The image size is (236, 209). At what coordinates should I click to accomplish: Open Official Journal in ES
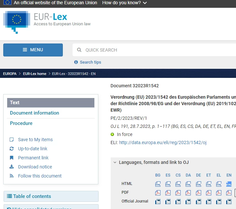pos(168,202)
